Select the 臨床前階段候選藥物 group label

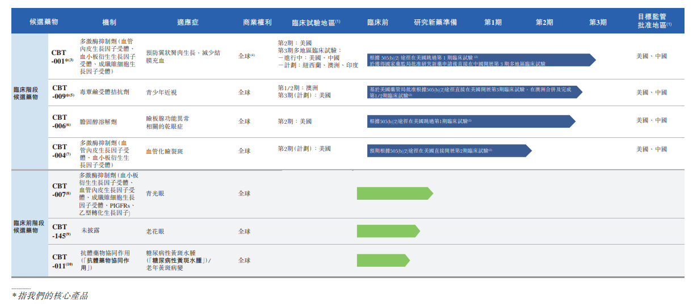(x=28, y=226)
